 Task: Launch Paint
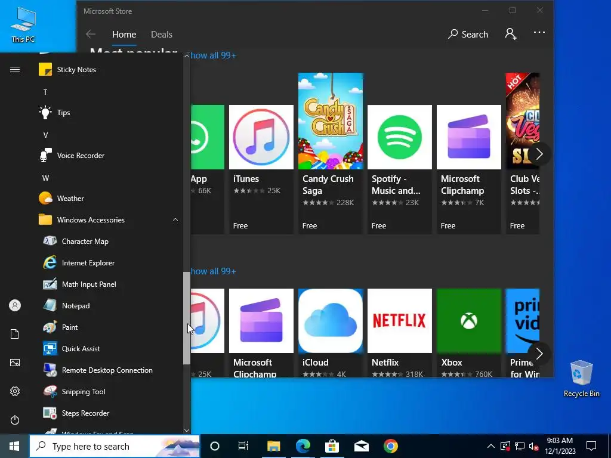pos(109,327)
